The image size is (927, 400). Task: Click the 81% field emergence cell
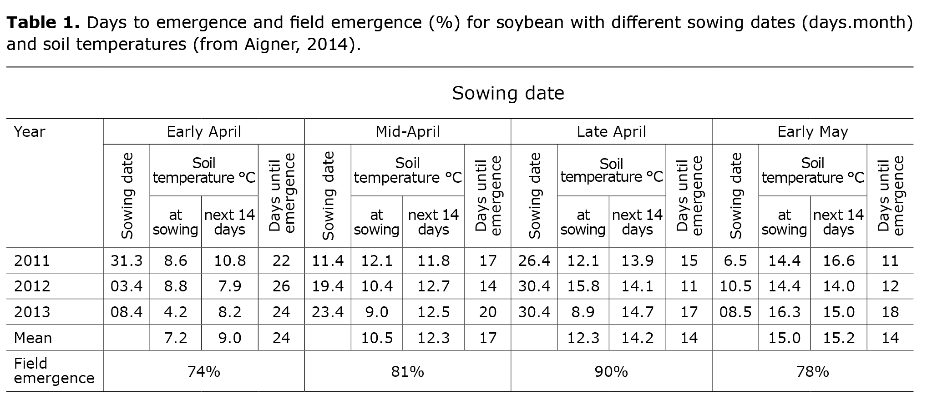(408, 371)
